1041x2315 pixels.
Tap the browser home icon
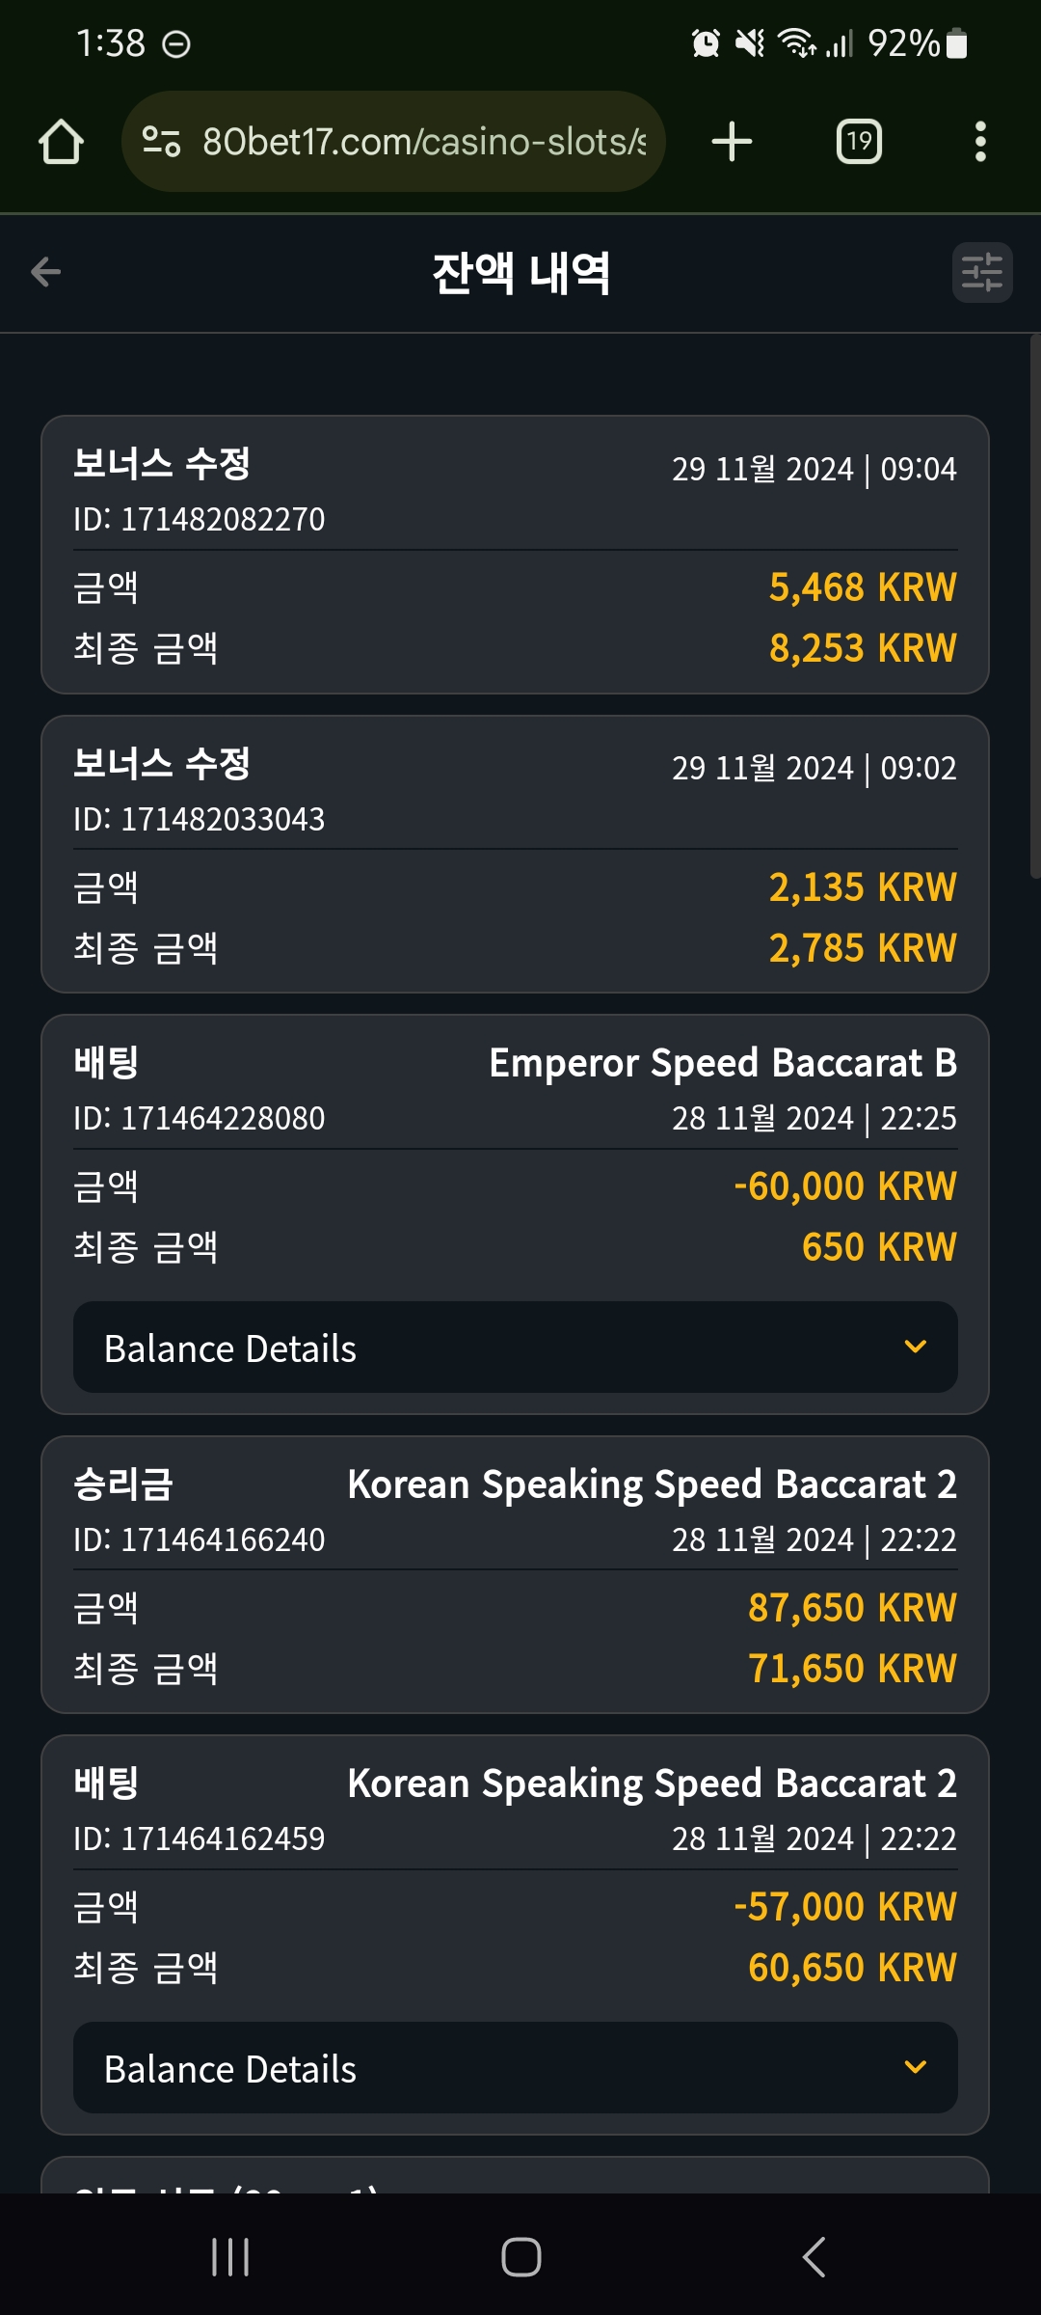(x=62, y=142)
